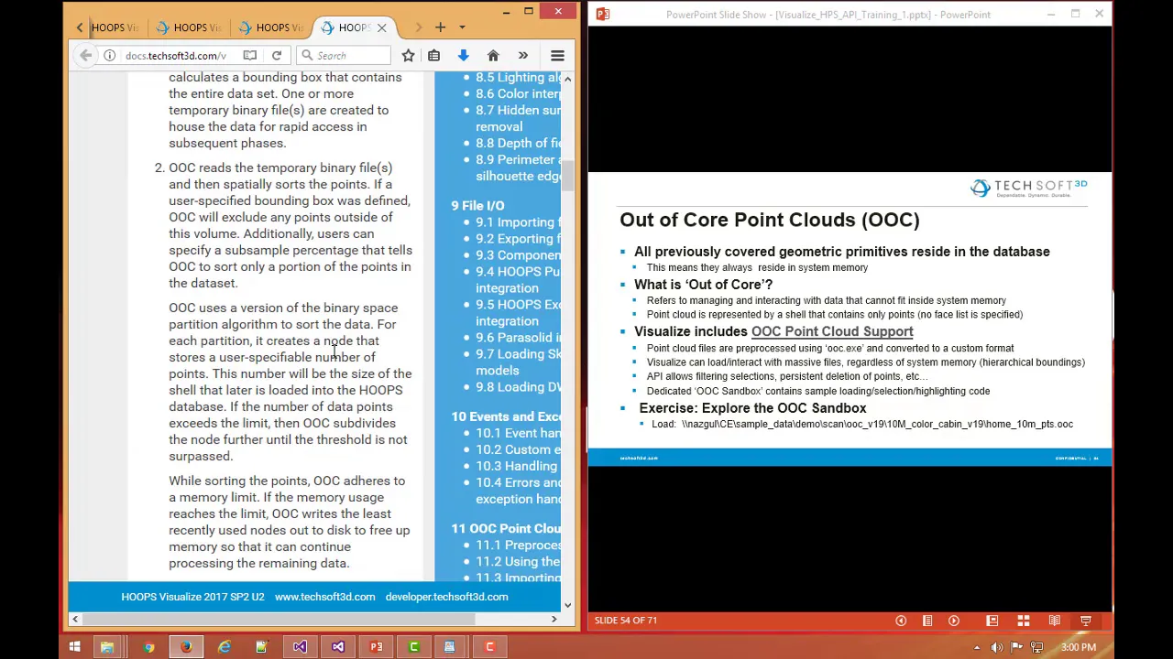Focus the Firefox Search box
Screen dimensions: 1173x659
pyautogui.click(x=344, y=56)
